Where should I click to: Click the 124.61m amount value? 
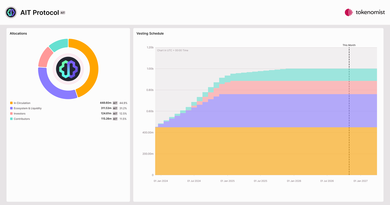pyautogui.click(x=106, y=114)
